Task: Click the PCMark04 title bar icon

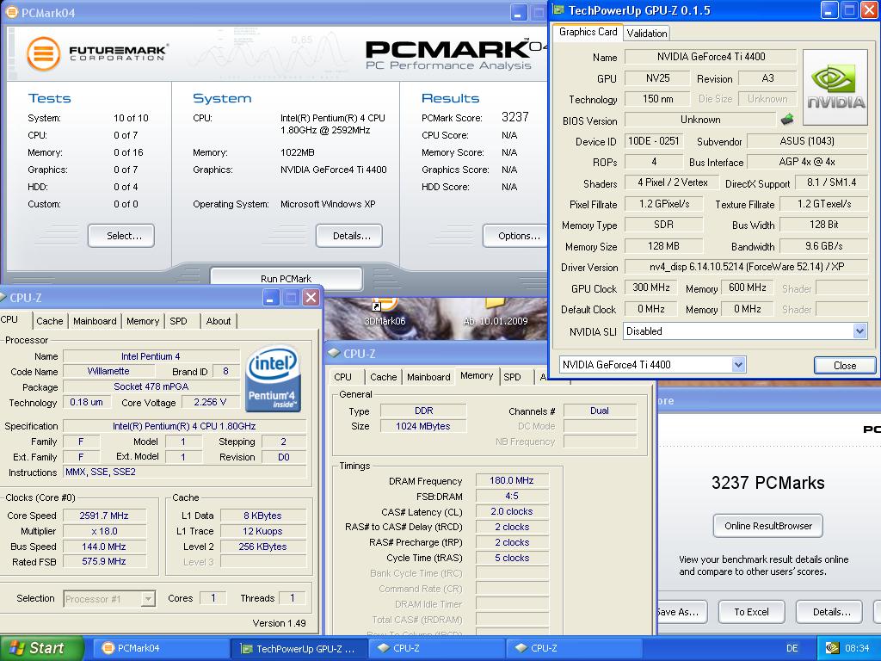Action: pos(11,12)
